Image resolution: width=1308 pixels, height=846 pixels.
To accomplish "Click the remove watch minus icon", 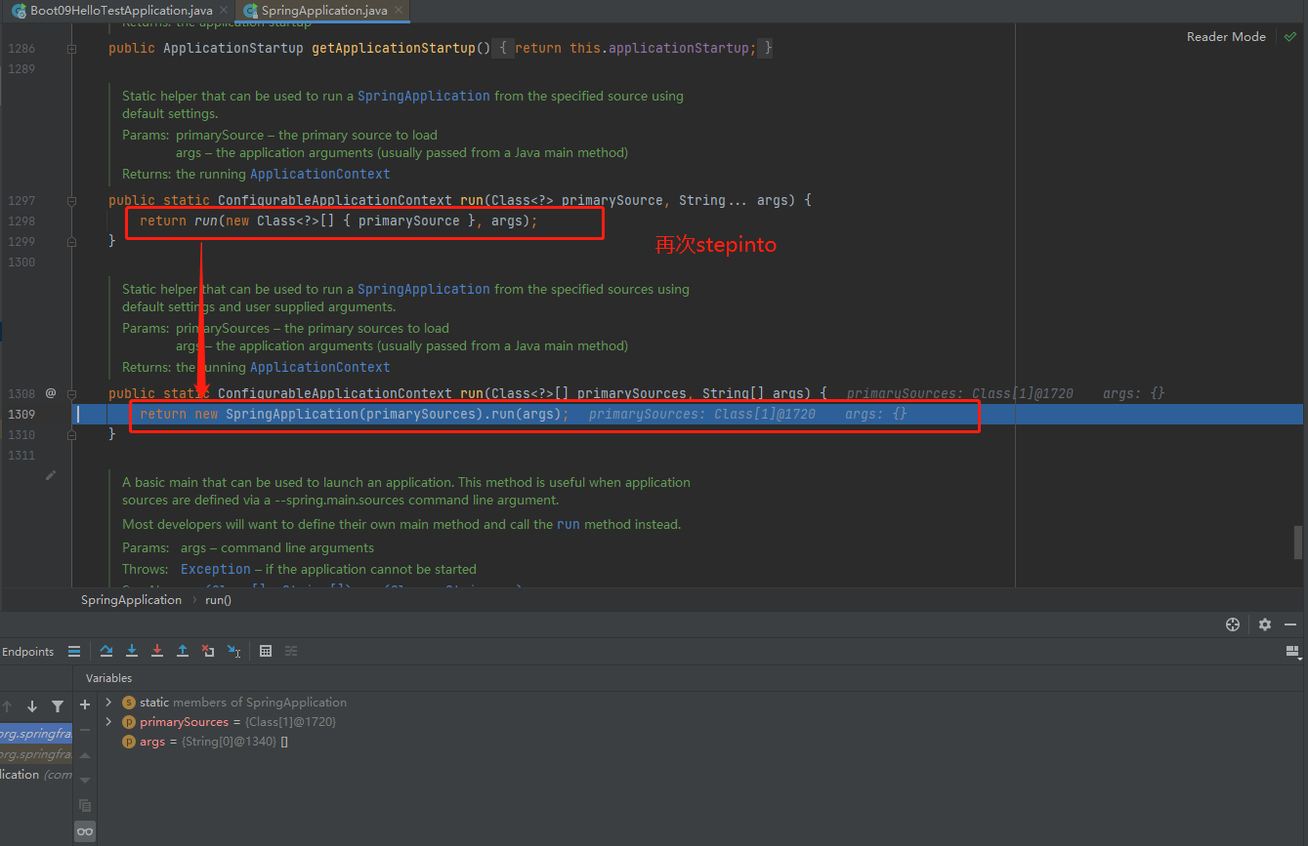I will click(85, 729).
